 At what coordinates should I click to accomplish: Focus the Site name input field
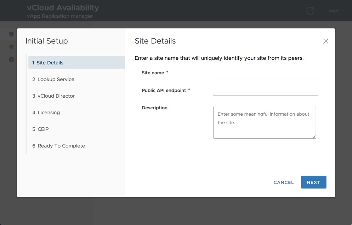point(266,74)
